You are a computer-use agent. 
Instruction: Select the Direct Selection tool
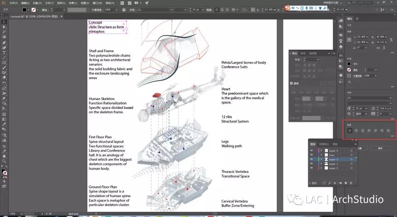point(4,27)
